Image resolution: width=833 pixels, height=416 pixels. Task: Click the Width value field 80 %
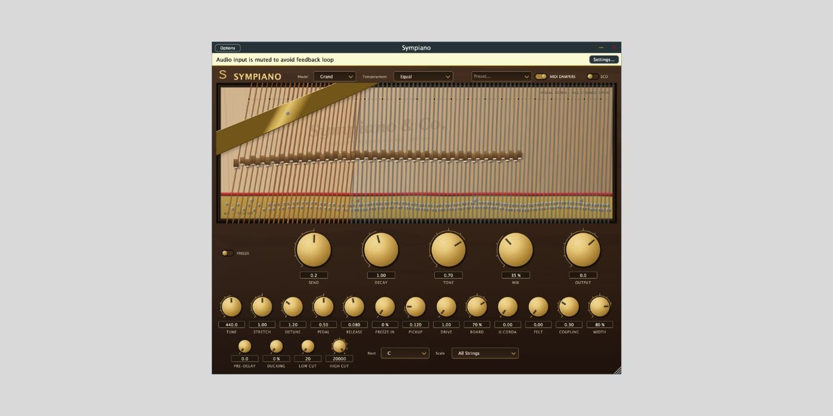point(600,324)
